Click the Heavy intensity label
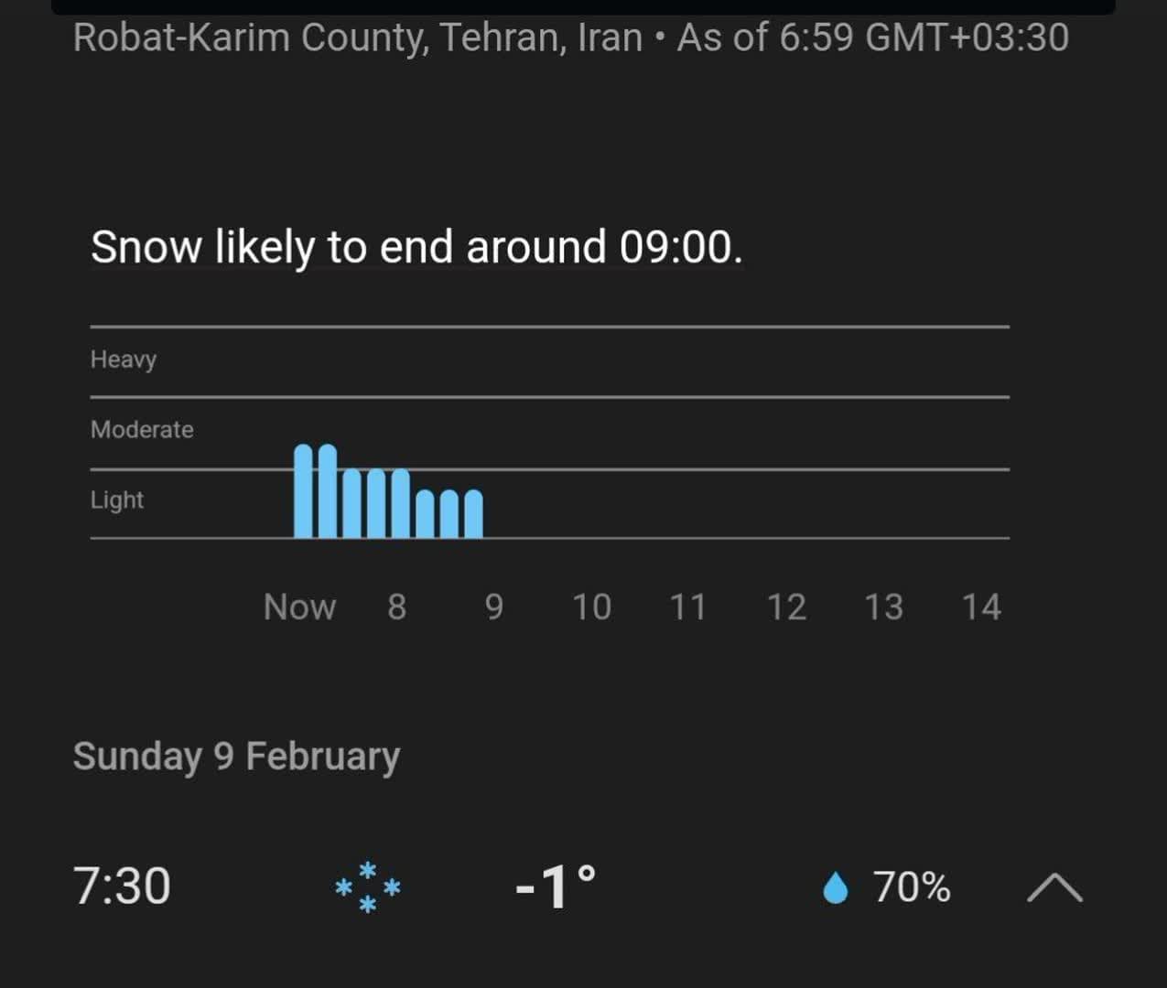 coord(124,360)
